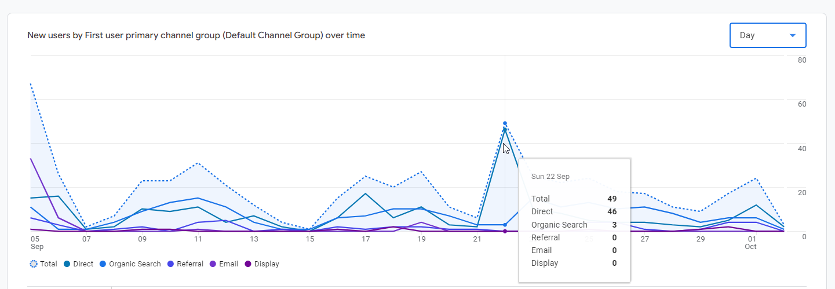Click the tooltip Direct value 46
The height and width of the screenshot is (289, 835).
(x=612, y=211)
